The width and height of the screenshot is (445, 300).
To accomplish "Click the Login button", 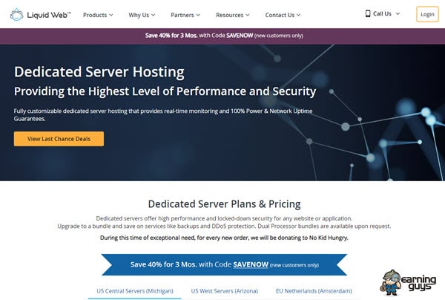I will click(427, 14).
